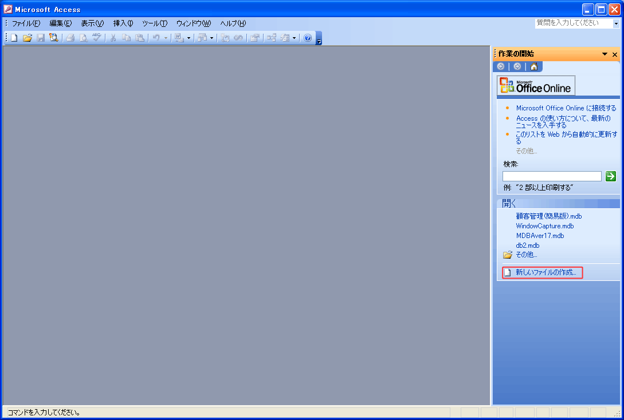This screenshot has height=420, width=624.
Task: Click the task pane Back arrow icon
Action: coord(501,66)
